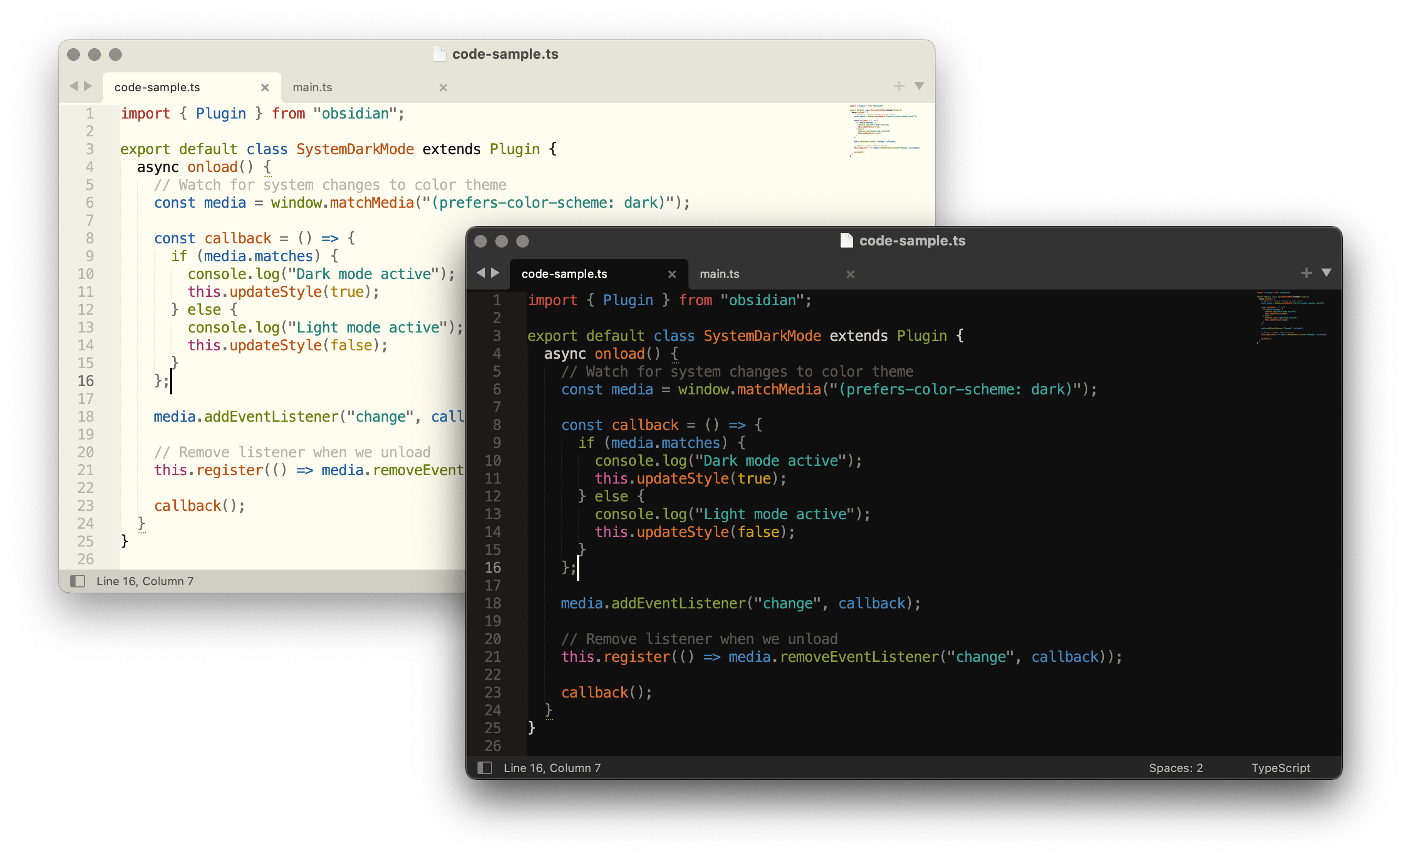The width and height of the screenshot is (1401, 857).
Task: Open the tab overflow dropdown in dark window
Action: [x=1326, y=273]
